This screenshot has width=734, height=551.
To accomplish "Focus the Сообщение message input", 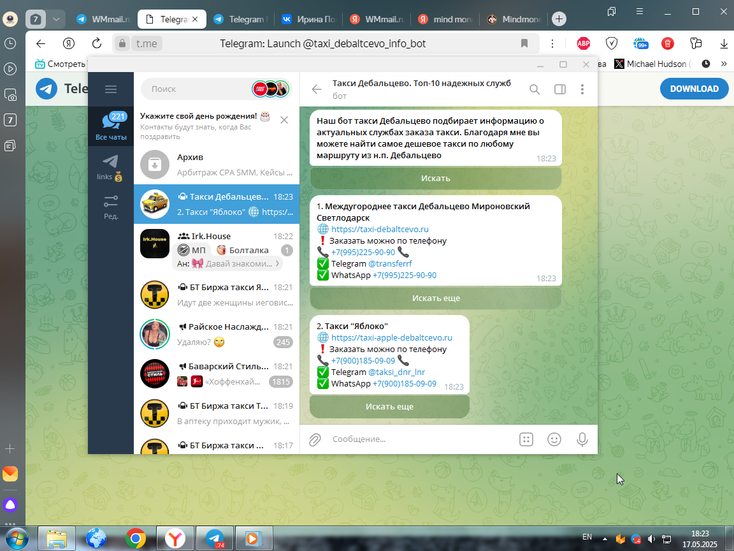I will pyautogui.click(x=421, y=439).
